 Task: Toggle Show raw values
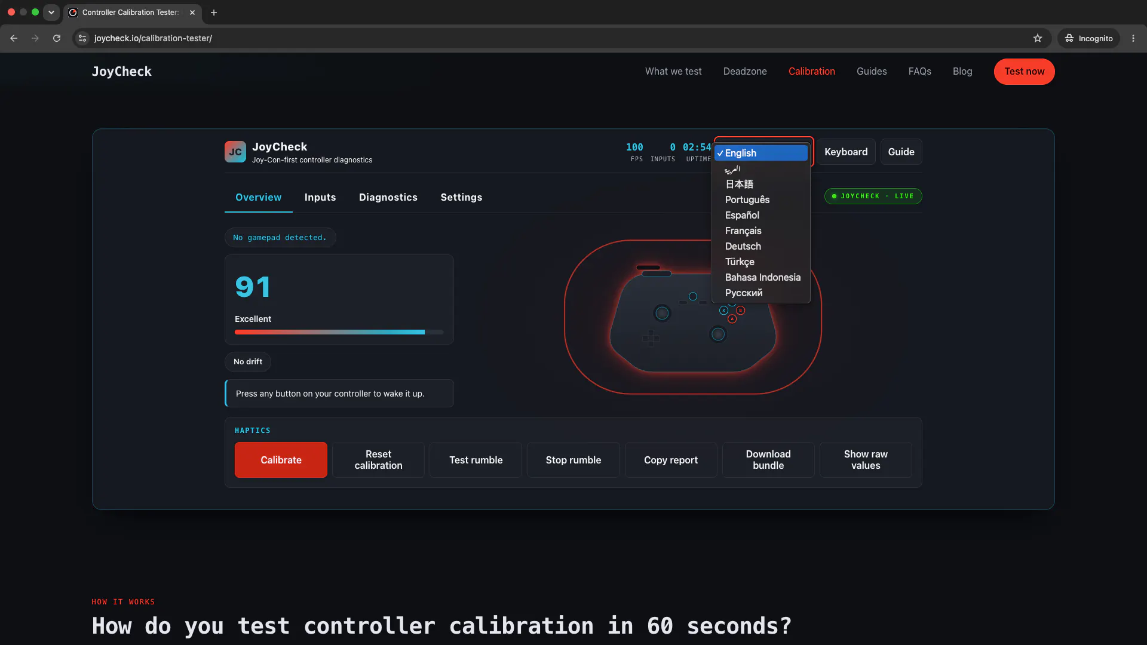click(x=866, y=460)
